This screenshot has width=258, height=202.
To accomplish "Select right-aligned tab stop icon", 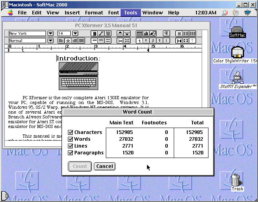I will (153, 40).
